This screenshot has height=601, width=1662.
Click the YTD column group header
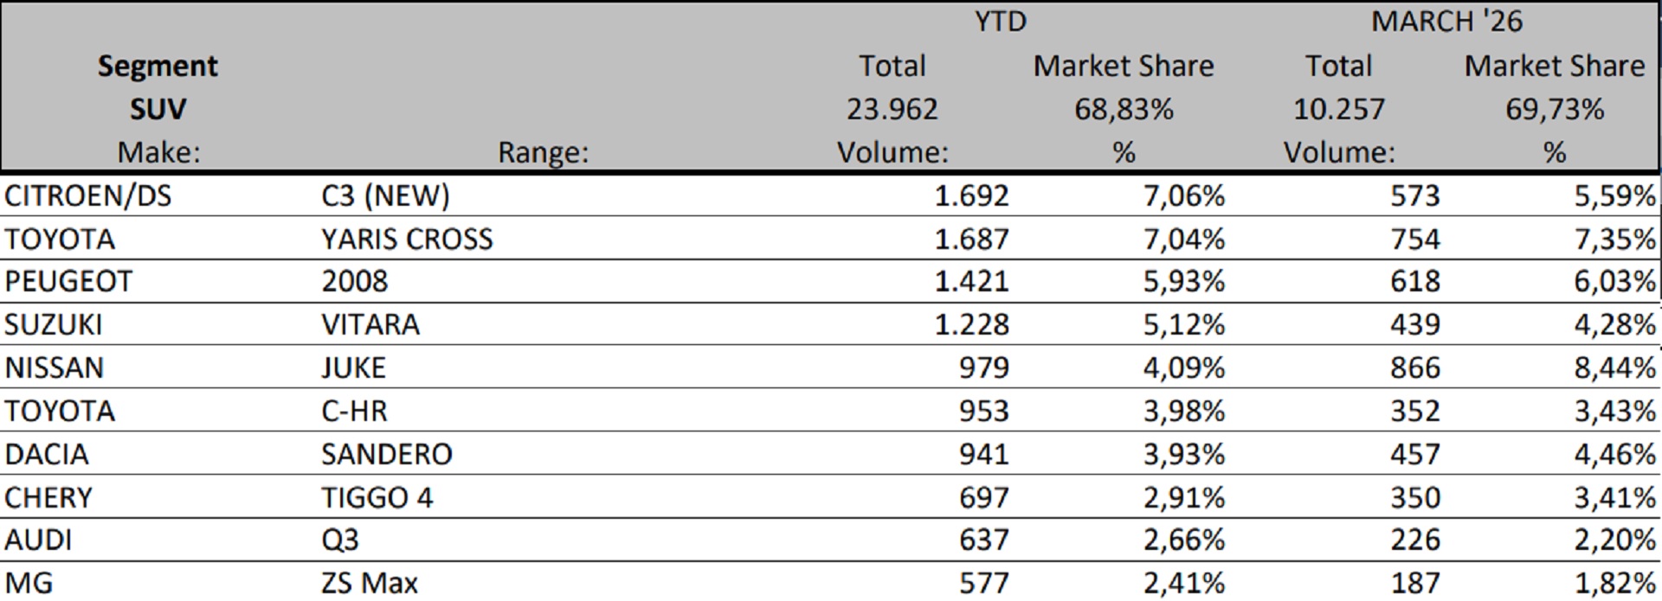pos(1001,21)
